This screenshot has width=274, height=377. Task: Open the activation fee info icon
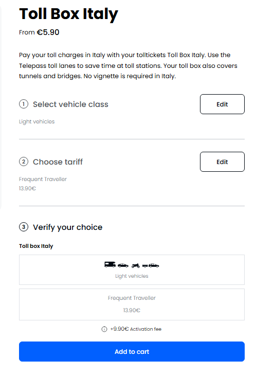coord(104,329)
